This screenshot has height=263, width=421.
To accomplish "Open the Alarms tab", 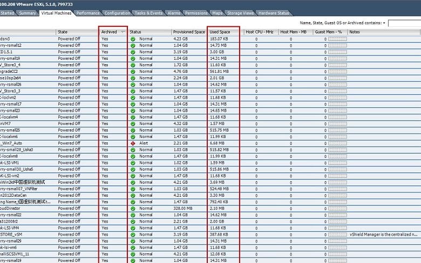I will tap(174, 13).
